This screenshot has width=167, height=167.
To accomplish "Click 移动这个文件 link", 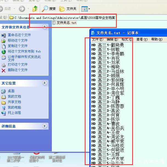I will (x=18, y=40).
